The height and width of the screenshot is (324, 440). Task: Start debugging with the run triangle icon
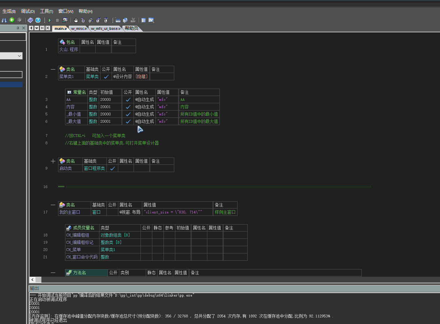tap(50, 20)
